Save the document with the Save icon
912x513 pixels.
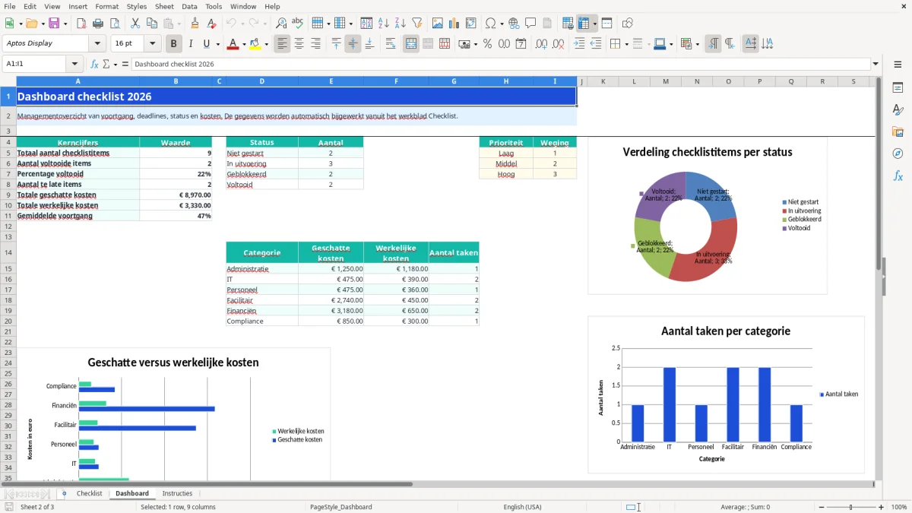click(x=54, y=24)
